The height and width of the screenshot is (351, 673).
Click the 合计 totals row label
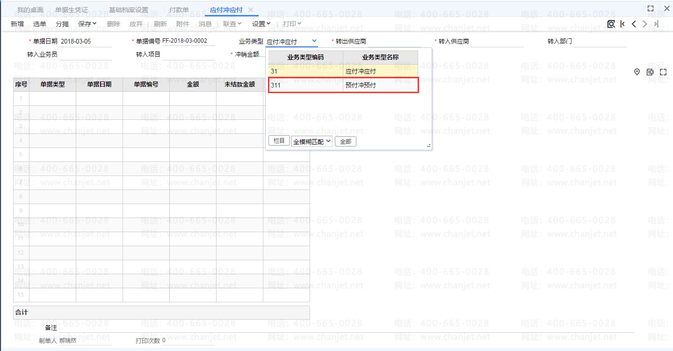22,312
